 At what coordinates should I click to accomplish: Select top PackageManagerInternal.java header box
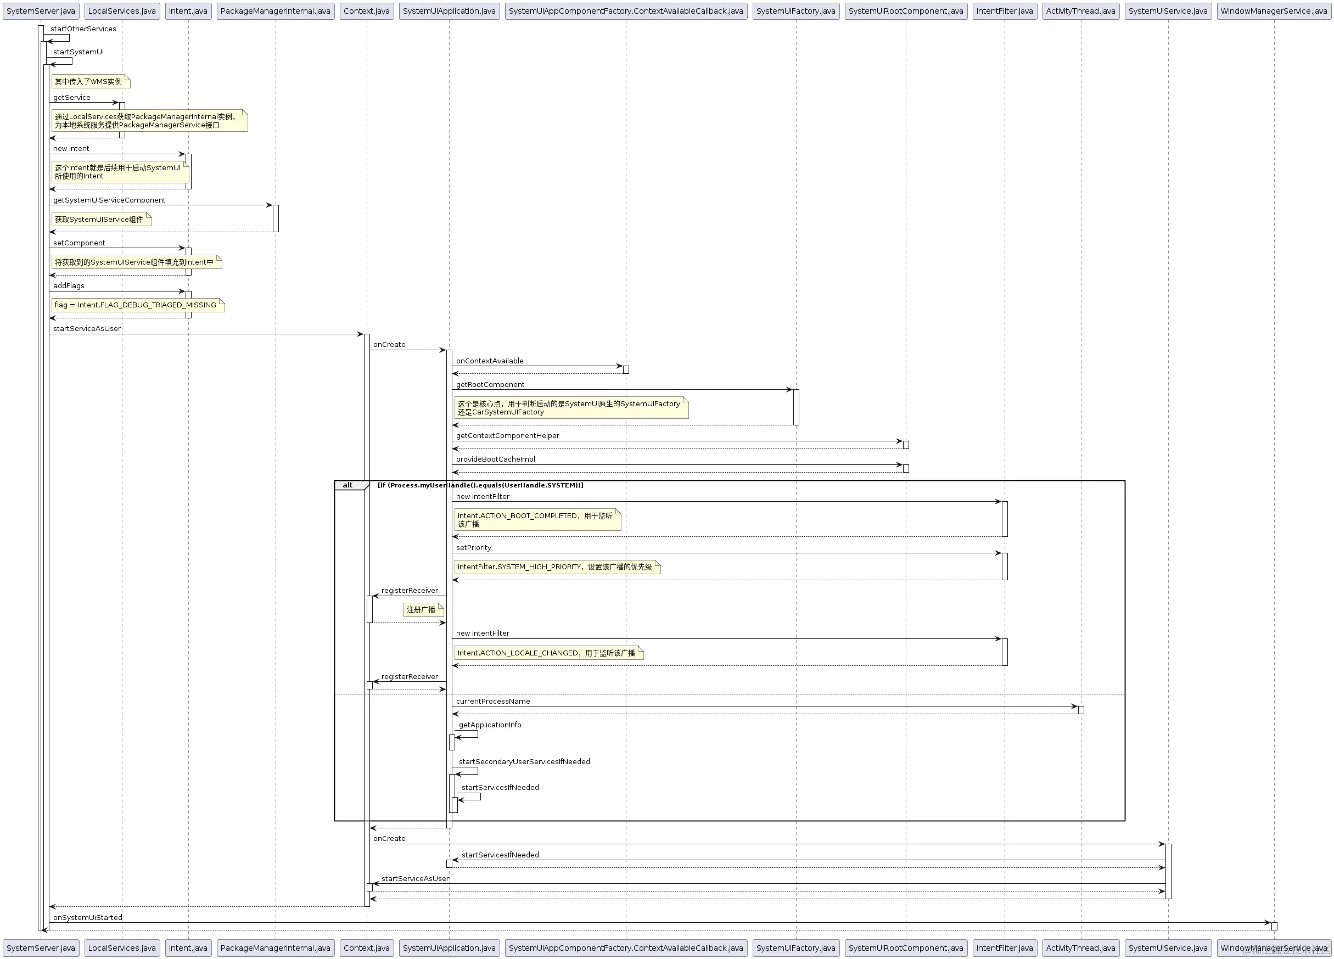point(275,10)
